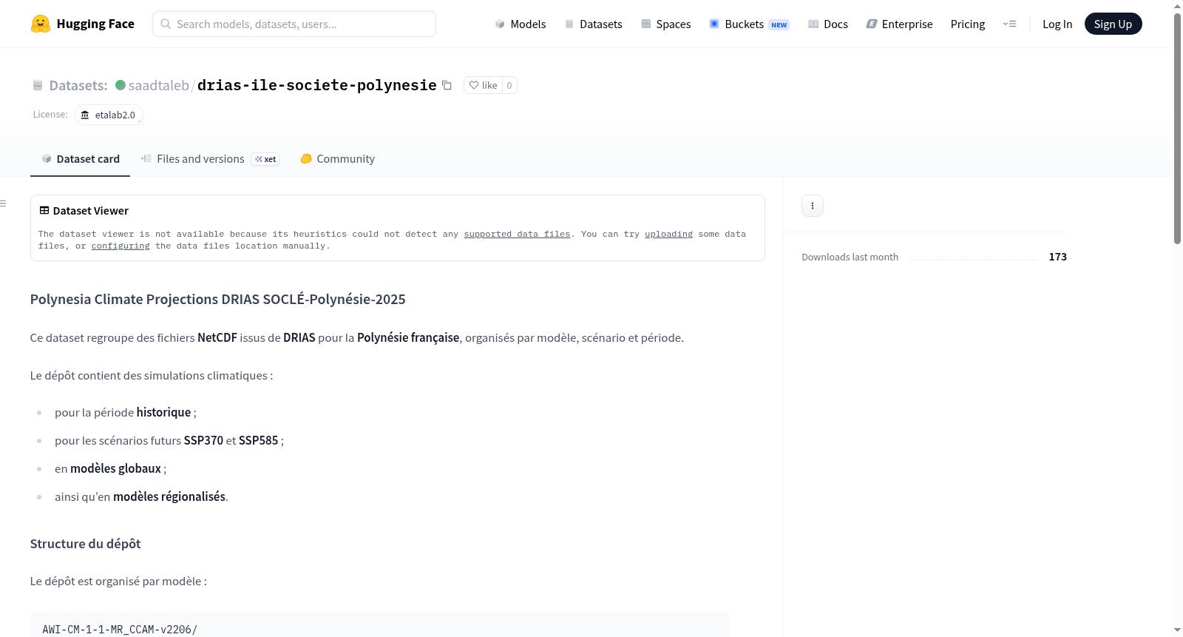Screen dimensions: 1183x637
Task: Click the Polynesia Climate Projections heading
Action: point(218,299)
